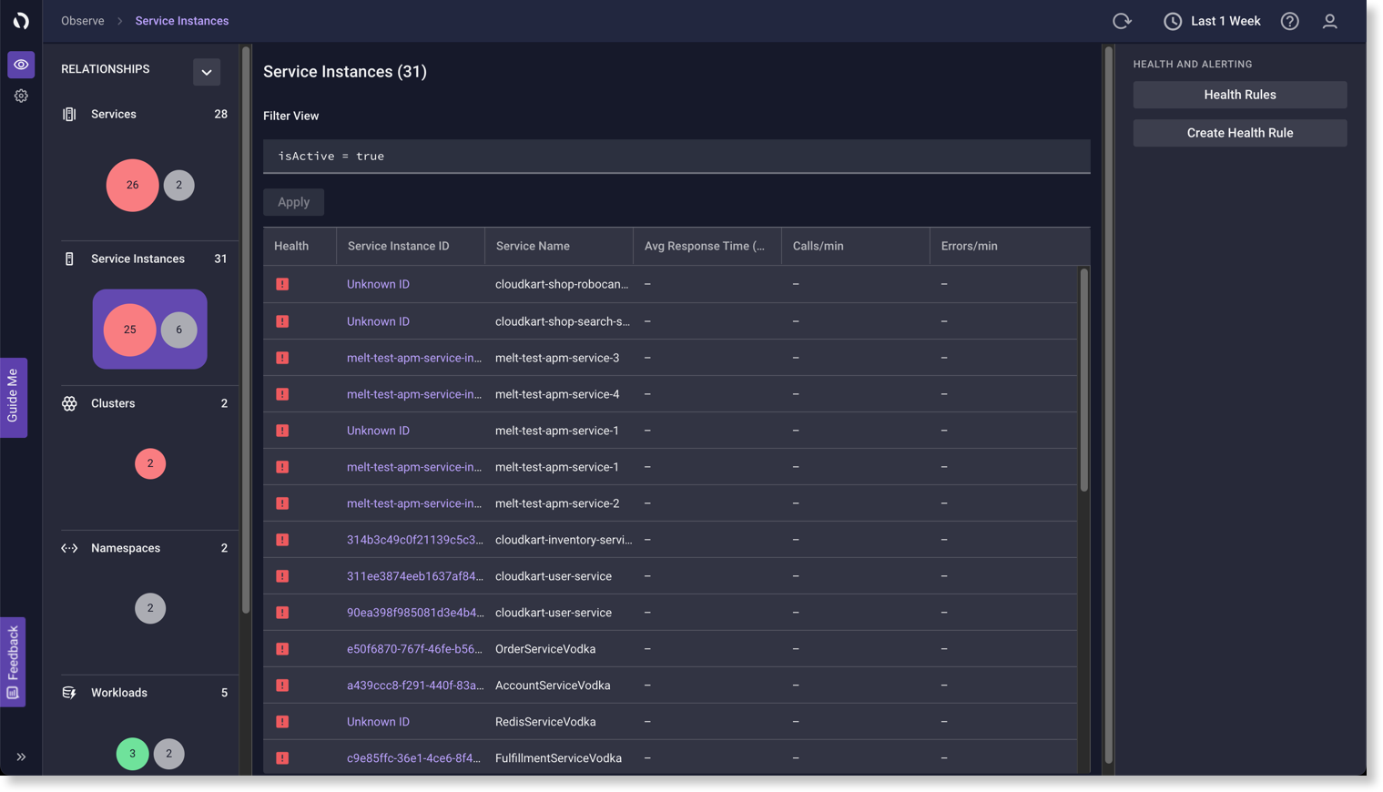Click critical health icon for cloudkart-inventory-servi row
The width and height of the screenshot is (1383, 792).
coord(282,540)
